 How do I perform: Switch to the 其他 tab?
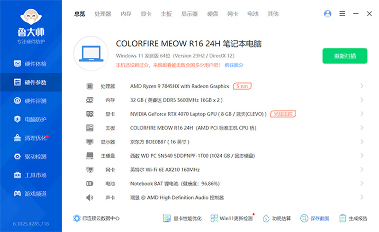coord(273,14)
